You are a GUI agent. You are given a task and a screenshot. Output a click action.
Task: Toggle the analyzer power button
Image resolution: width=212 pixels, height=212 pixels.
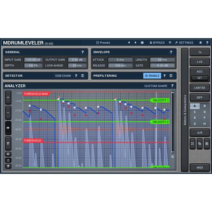click(8, 160)
